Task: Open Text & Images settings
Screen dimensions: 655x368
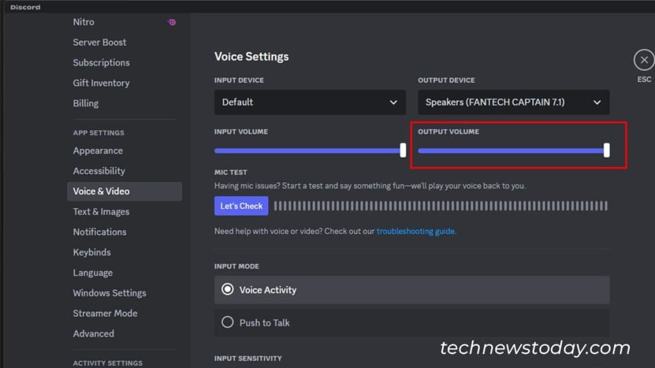Action: coord(101,211)
